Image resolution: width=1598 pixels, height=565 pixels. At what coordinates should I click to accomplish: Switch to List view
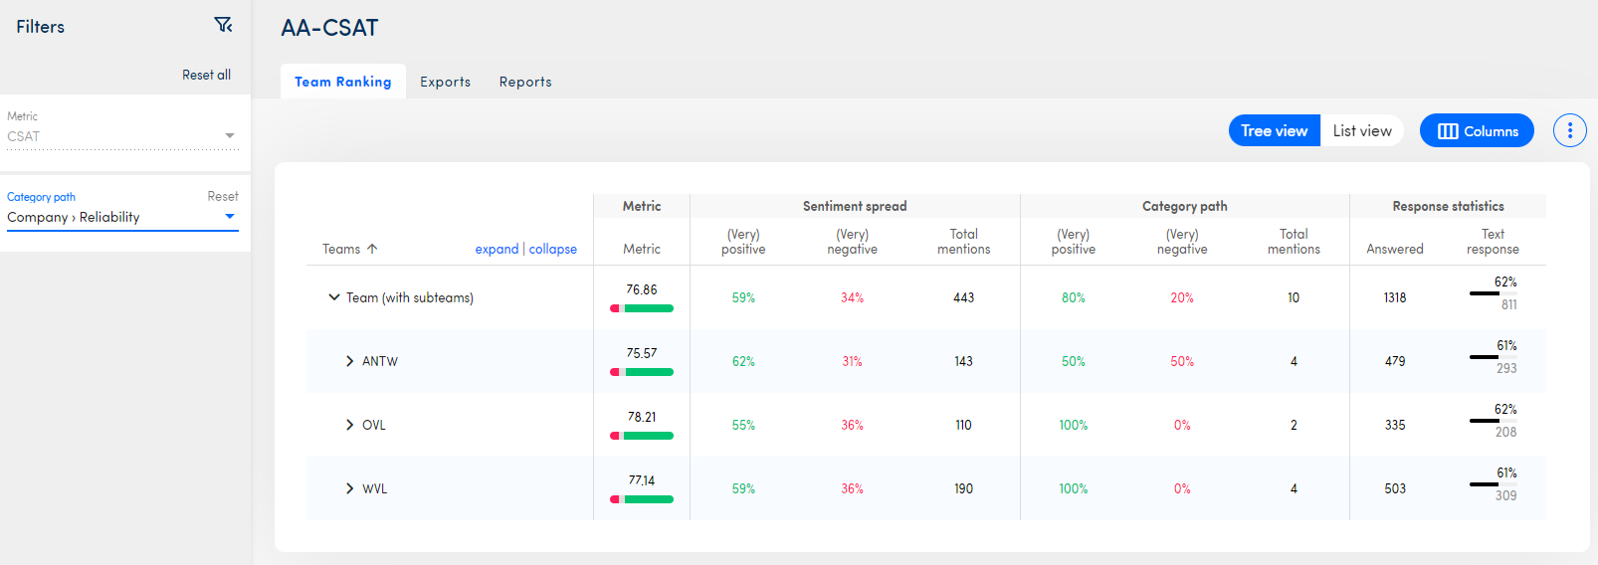click(x=1361, y=130)
